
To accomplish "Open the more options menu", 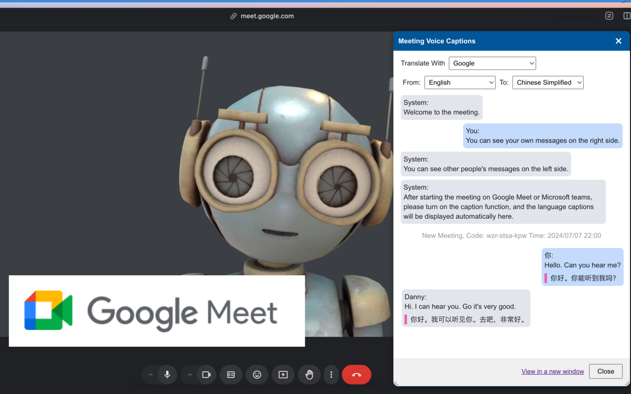I will click(331, 374).
